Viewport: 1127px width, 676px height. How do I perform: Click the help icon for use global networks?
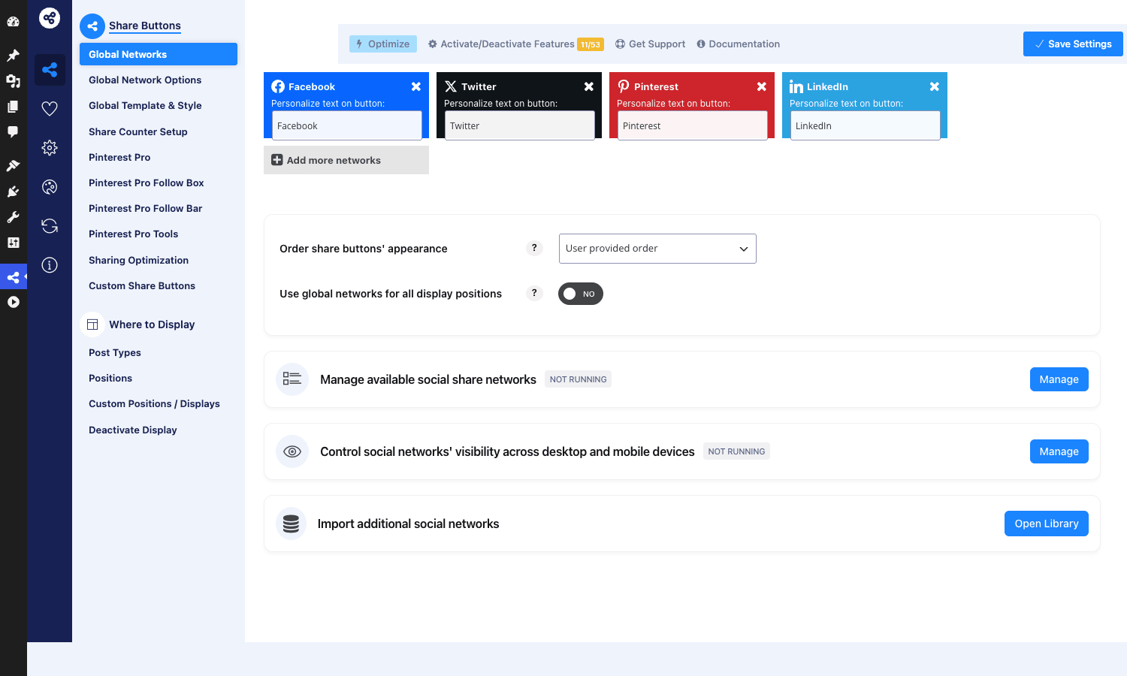(534, 293)
